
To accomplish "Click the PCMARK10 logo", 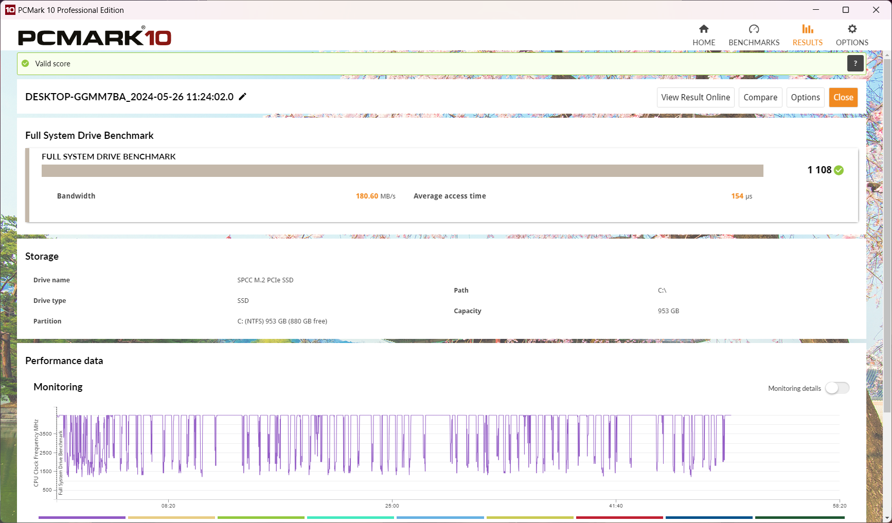I will point(95,37).
